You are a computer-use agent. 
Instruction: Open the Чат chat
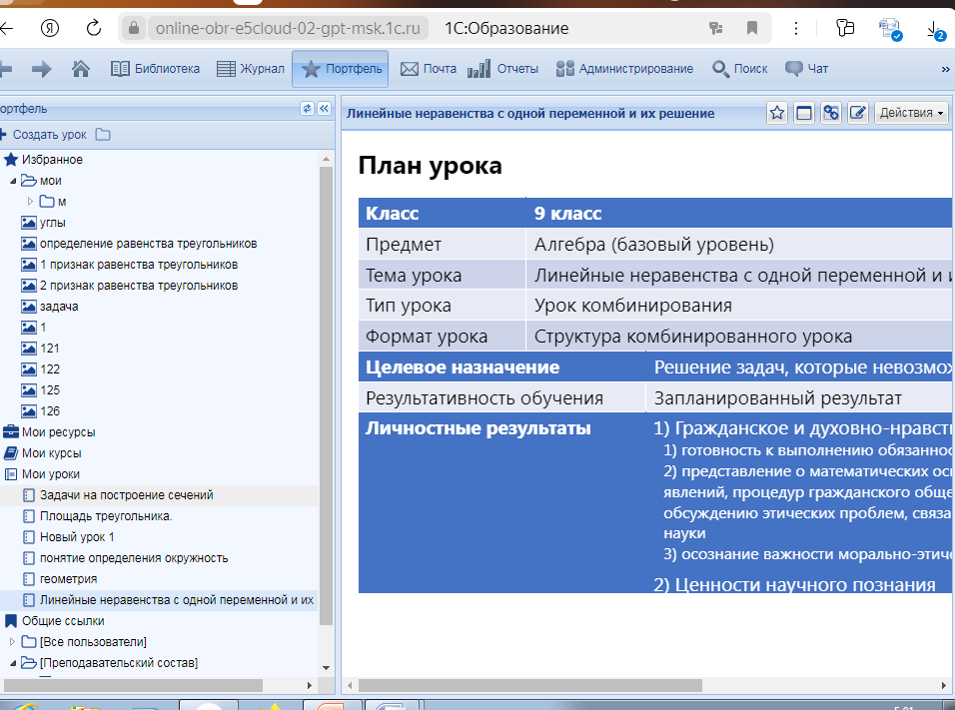pyautogui.click(x=806, y=69)
